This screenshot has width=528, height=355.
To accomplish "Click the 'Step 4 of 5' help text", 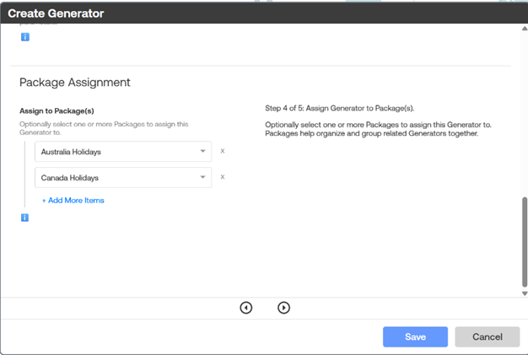I will tap(339, 108).
